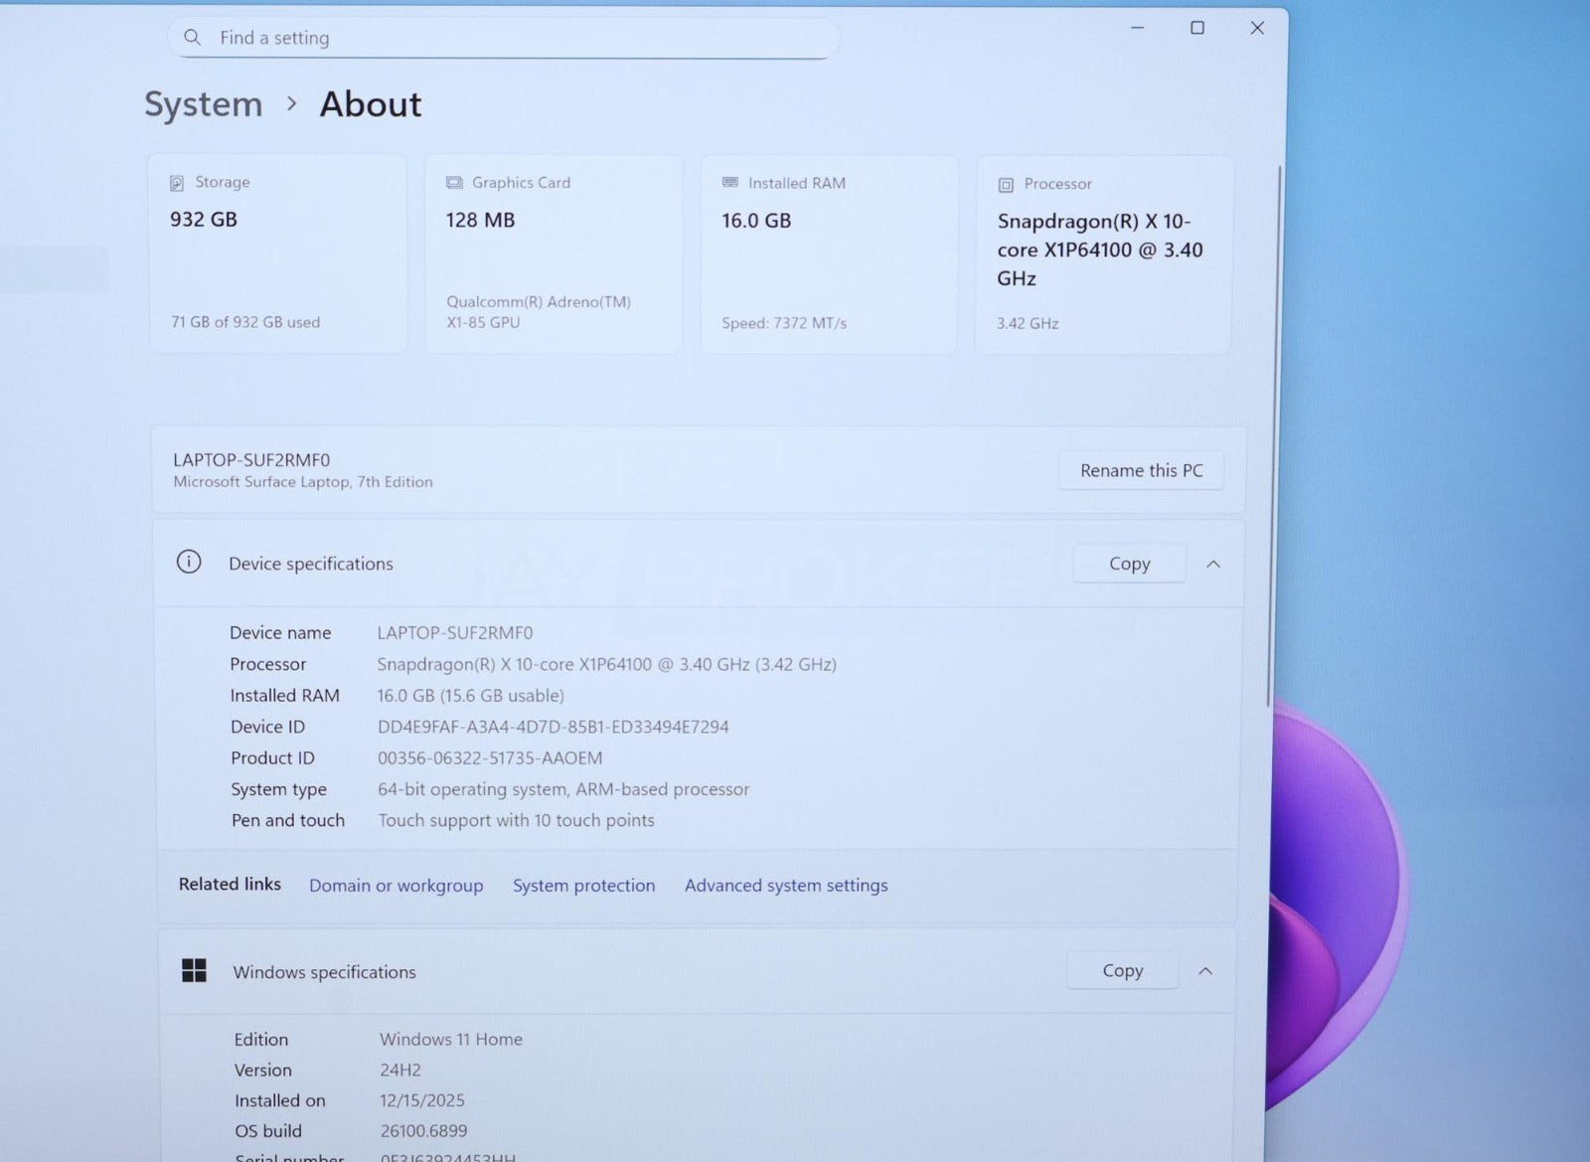Viewport: 1590px width, 1162px height.
Task: Click the Installed RAM icon
Action: (x=730, y=183)
